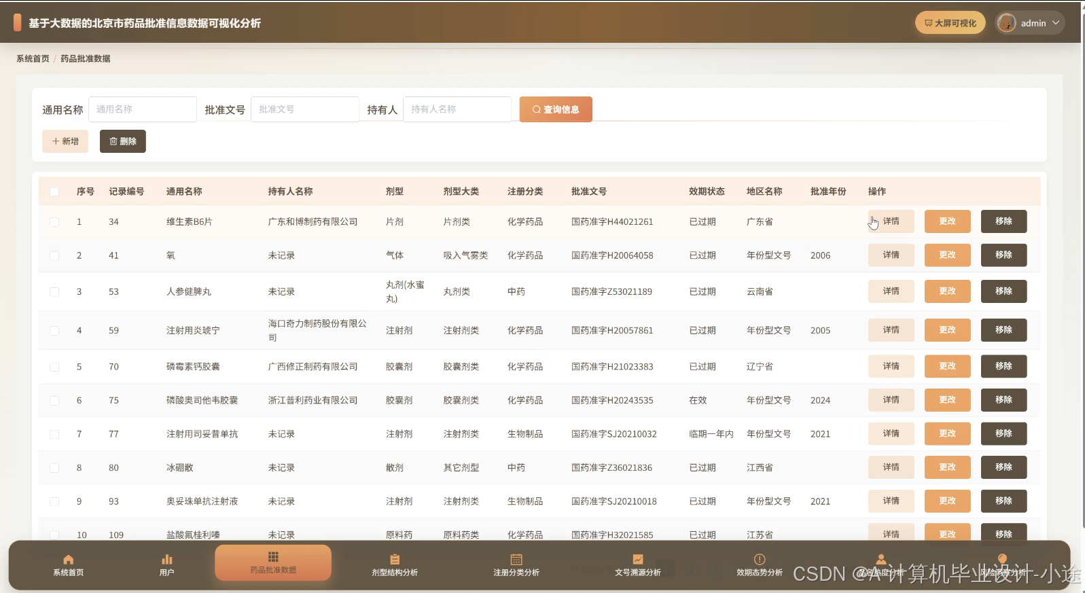Select 药品批准数据 bottom navigation tab
Viewport: 1085px width, 593px height.
(273, 563)
